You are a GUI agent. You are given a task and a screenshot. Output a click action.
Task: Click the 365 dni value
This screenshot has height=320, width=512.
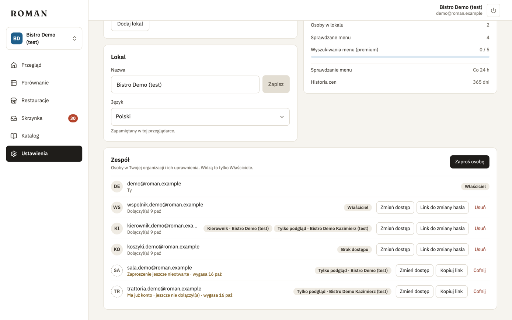481,82
